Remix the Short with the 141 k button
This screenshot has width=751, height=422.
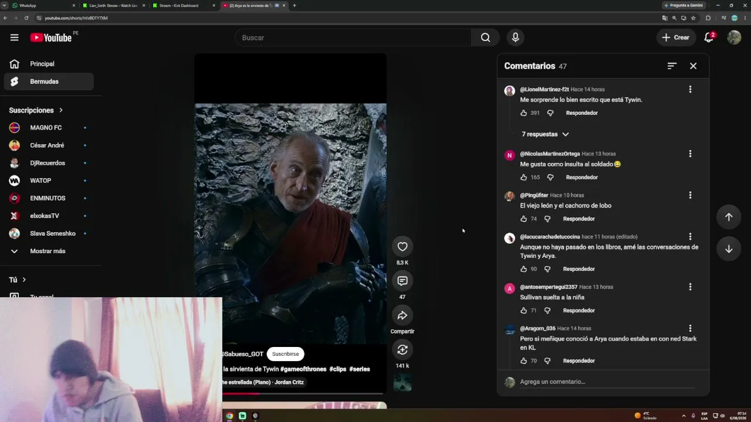click(402, 350)
